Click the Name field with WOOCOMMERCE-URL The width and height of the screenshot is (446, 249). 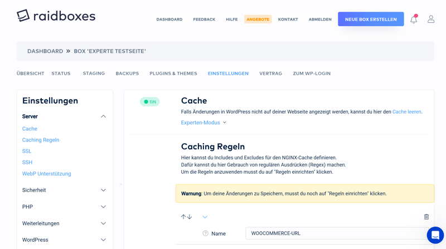(x=334, y=233)
